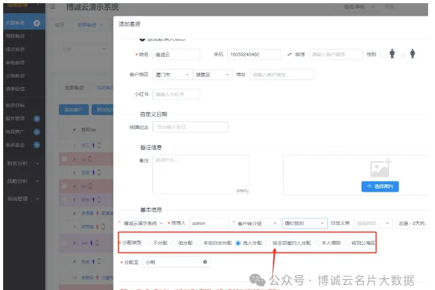Clear the 分配至 field with the round icon
This screenshot has height=290, width=435.
tap(205, 262)
